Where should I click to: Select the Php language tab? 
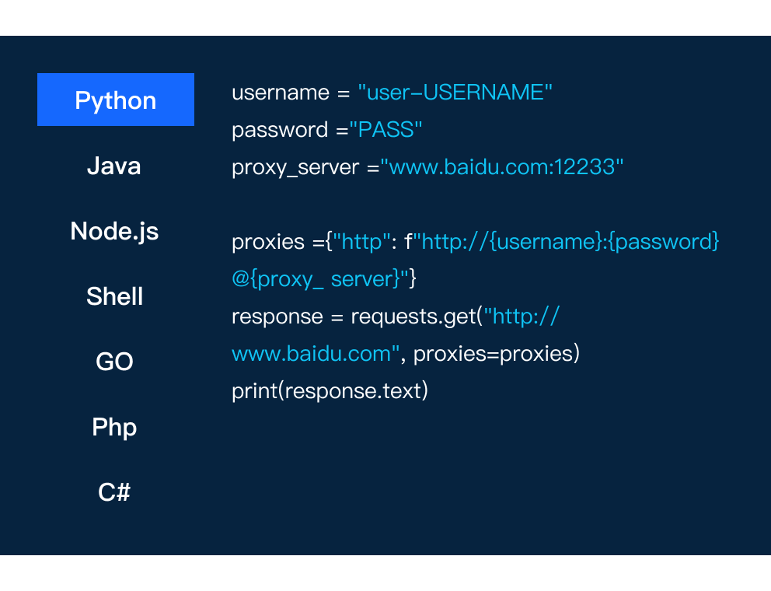tap(114, 427)
